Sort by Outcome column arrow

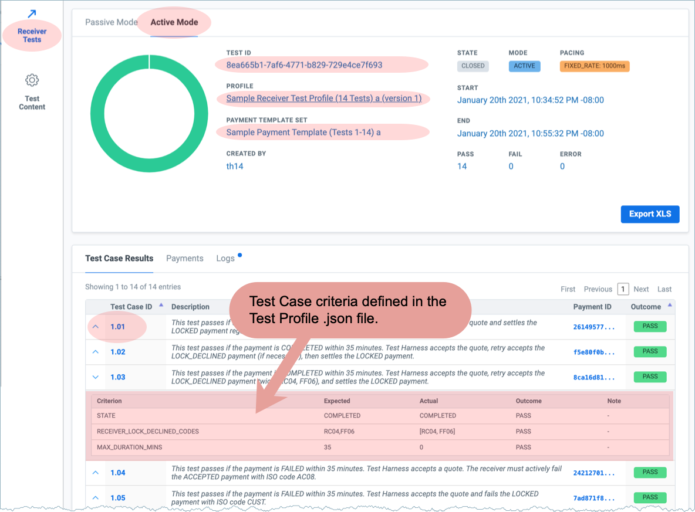[670, 305]
